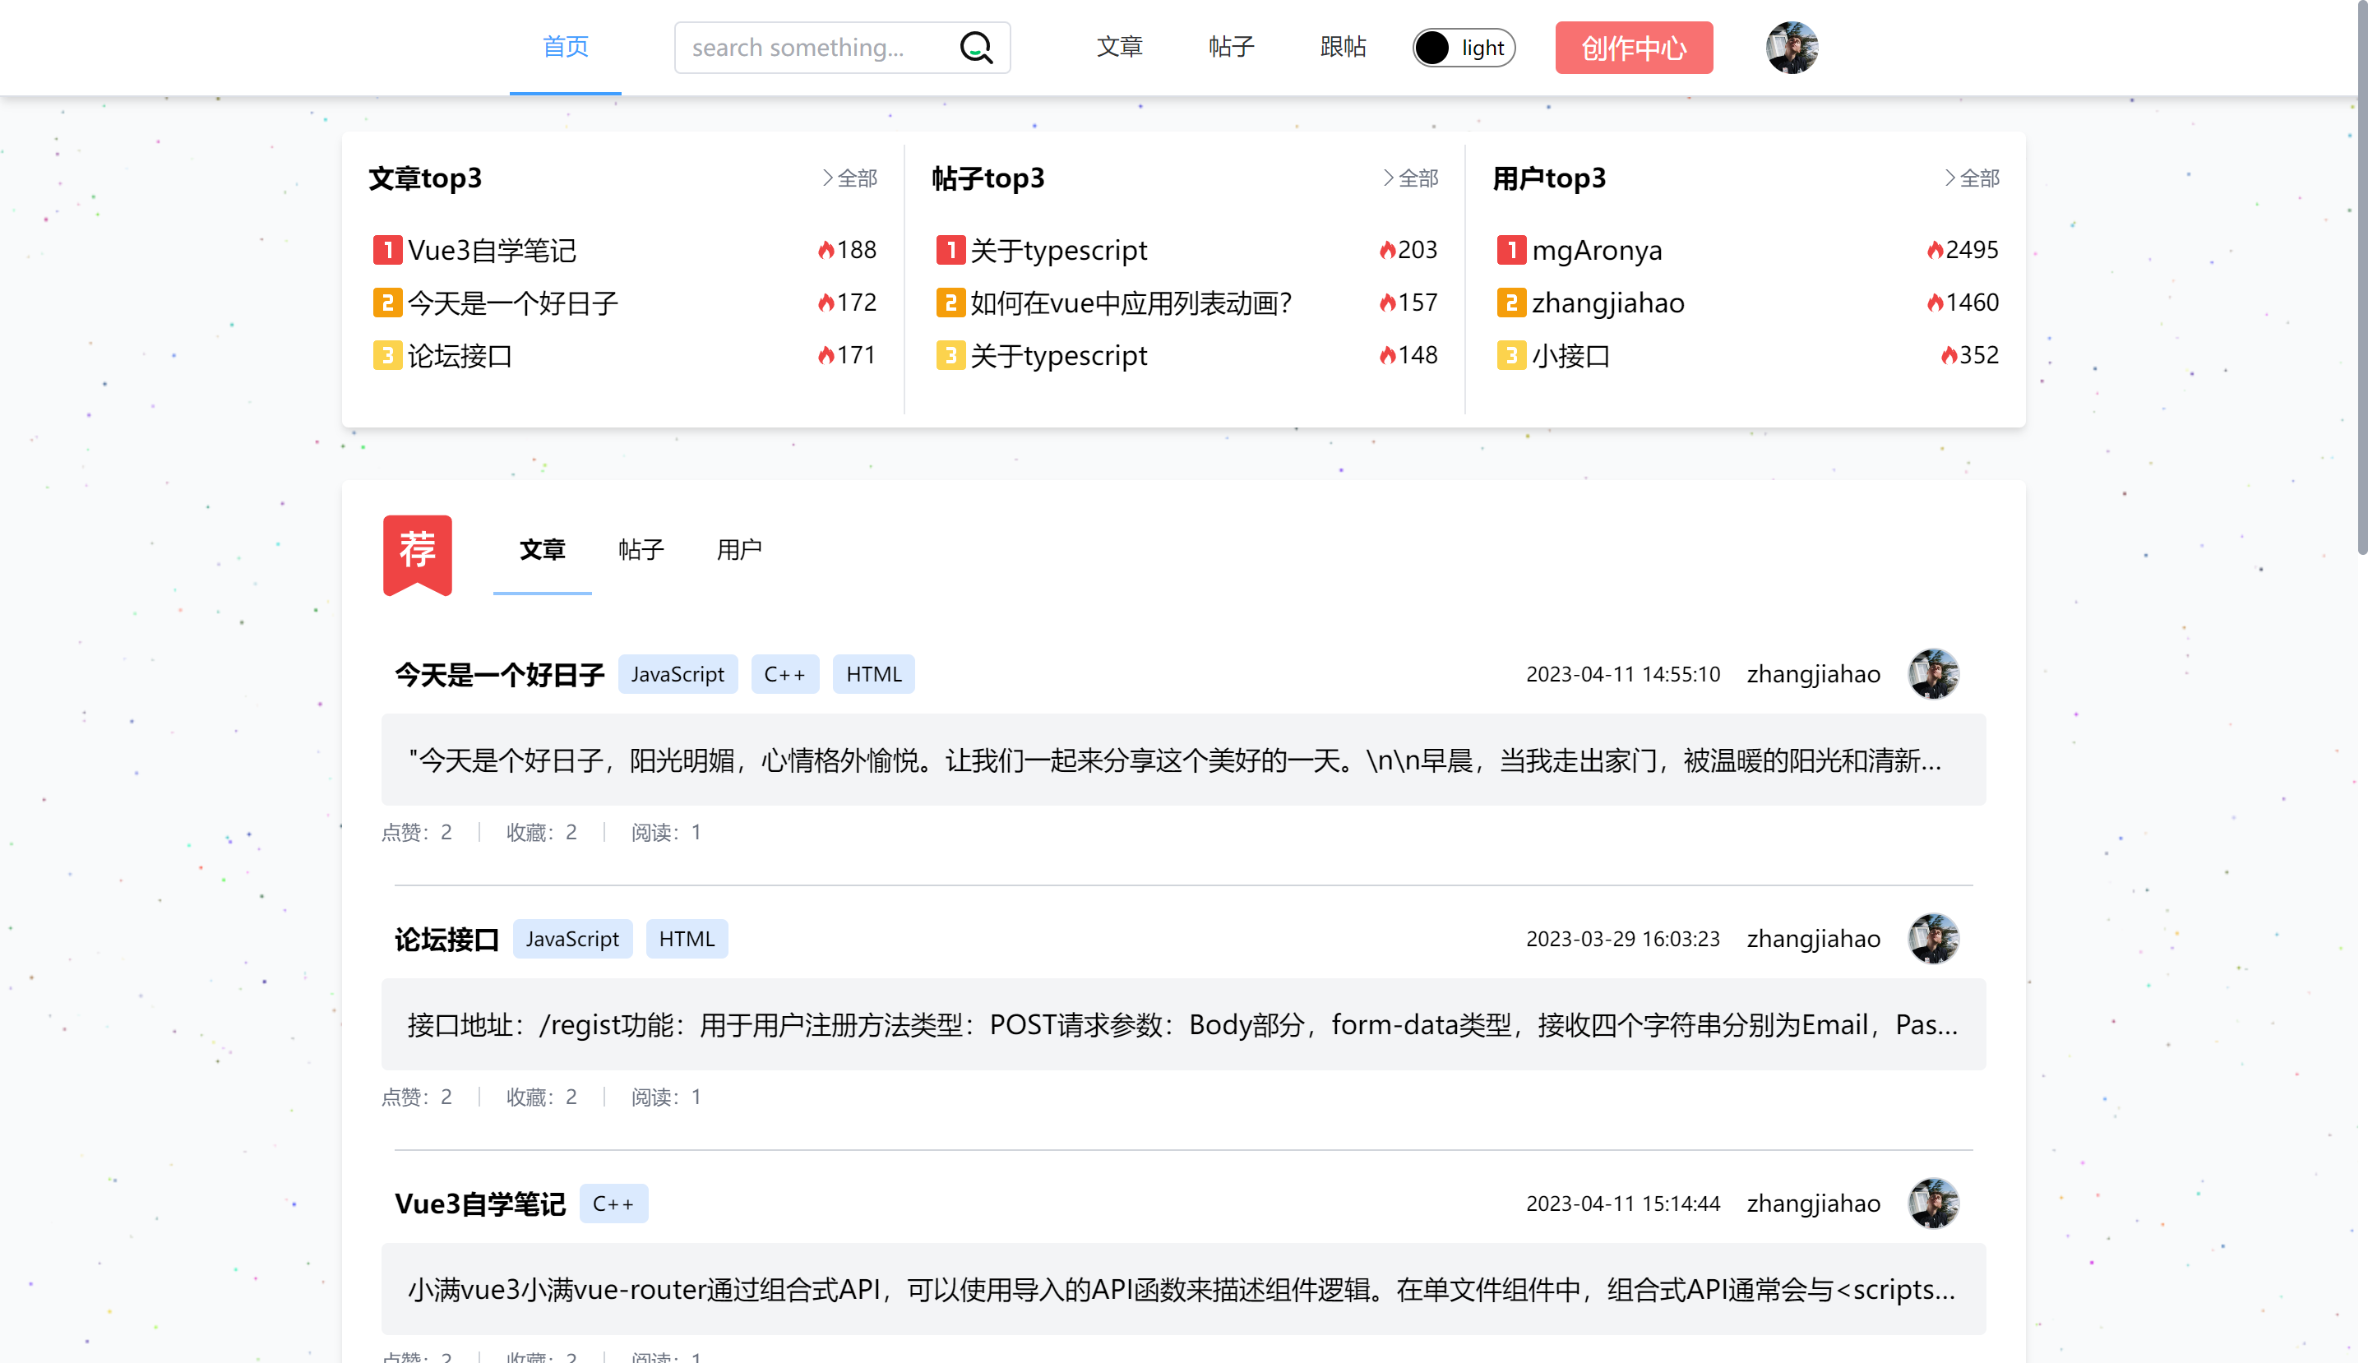Image resolution: width=2368 pixels, height=1363 pixels.
Task: Click the red 荐 recommendation badge
Action: point(418,554)
